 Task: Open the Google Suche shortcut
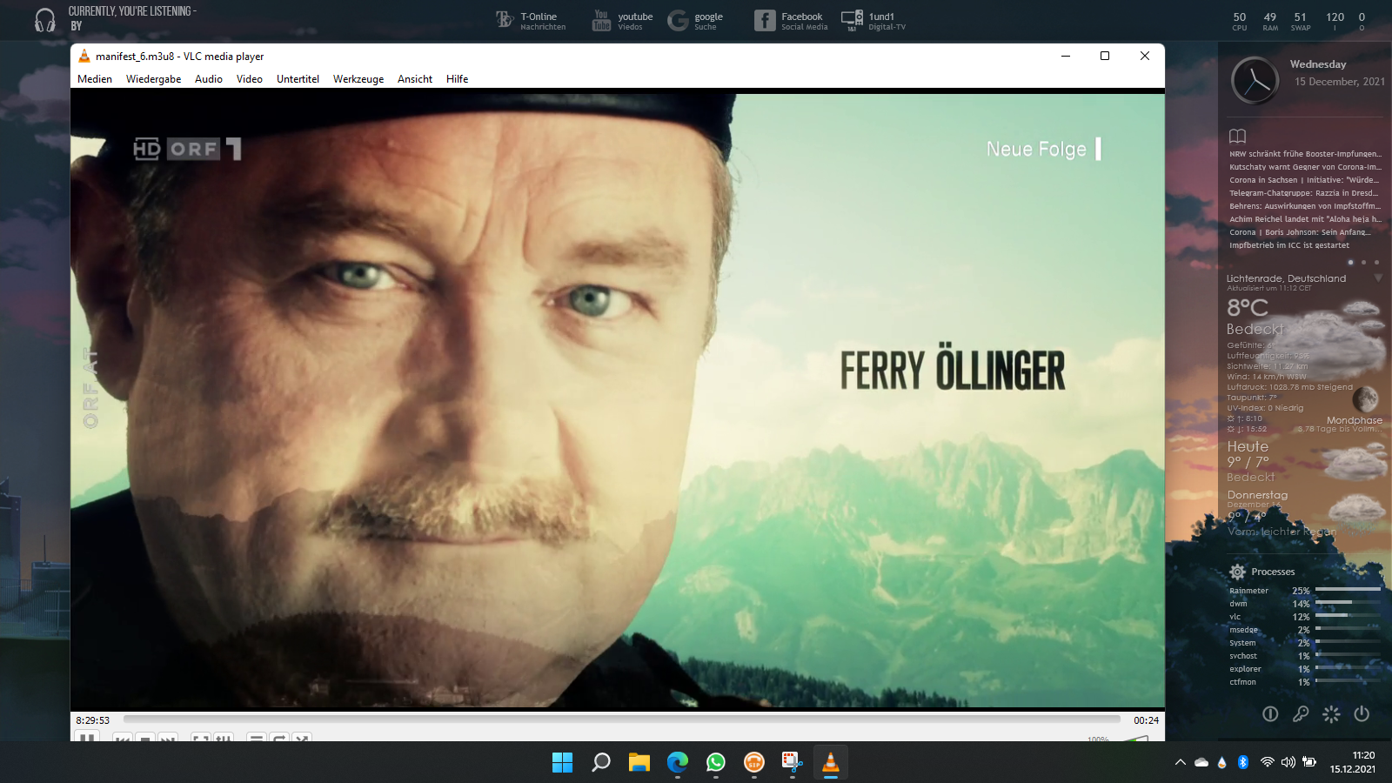coord(695,20)
